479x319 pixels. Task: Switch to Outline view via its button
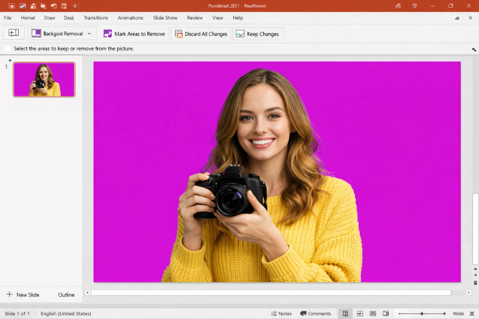[x=66, y=295]
